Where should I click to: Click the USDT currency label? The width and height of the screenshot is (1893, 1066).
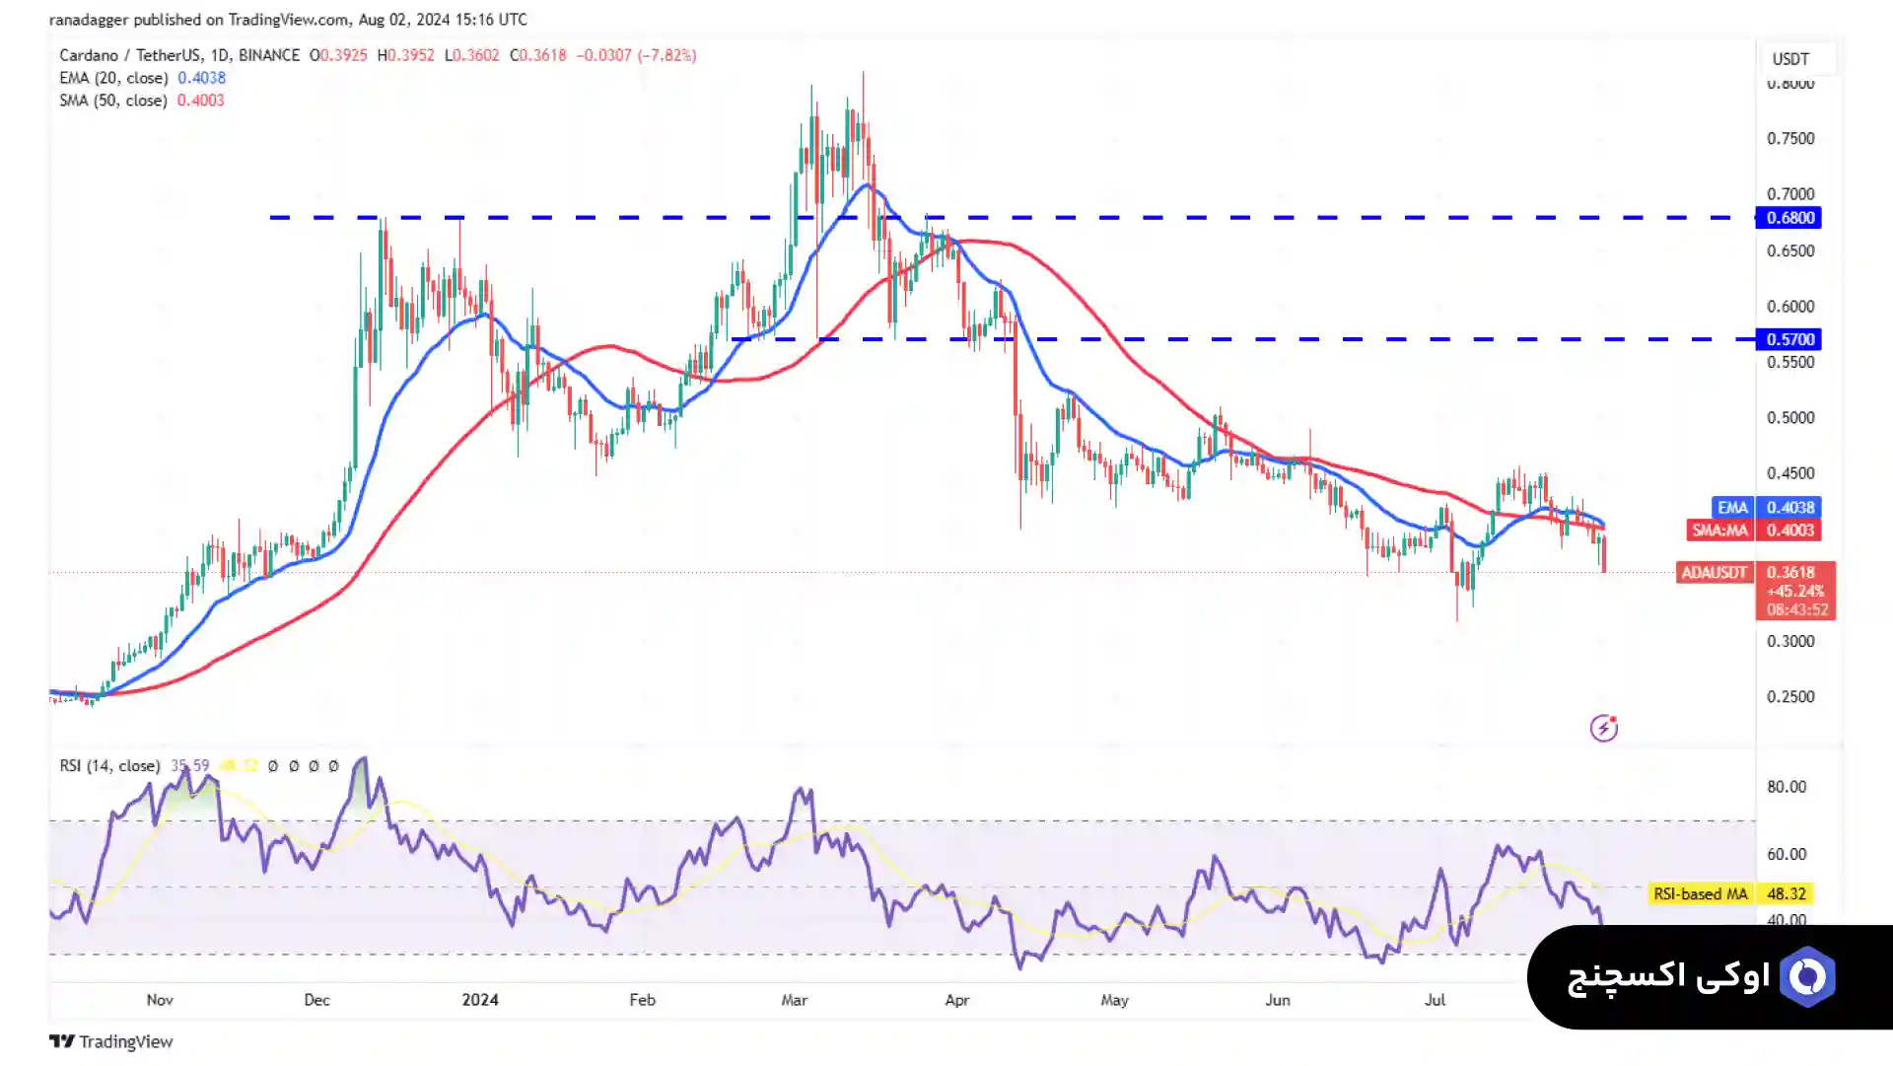[x=1790, y=59]
